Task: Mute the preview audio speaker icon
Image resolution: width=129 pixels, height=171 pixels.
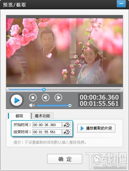Action: pyautogui.click(x=32, y=105)
